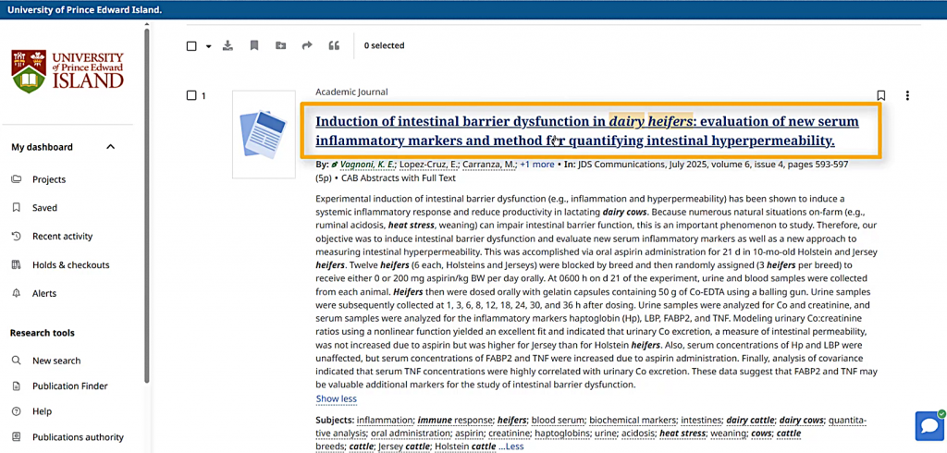This screenshot has width=947, height=453.
Task: Open the three-dot more options menu for the article
Action: pyautogui.click(x=907, y=95)
